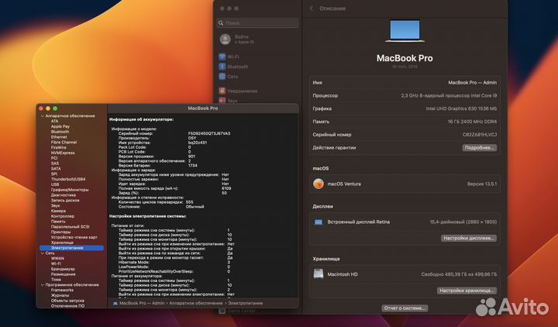Open Настройки дисплеев… button
Image resolution: width=558 pixels, height=327 pixels.
[469, 238]
